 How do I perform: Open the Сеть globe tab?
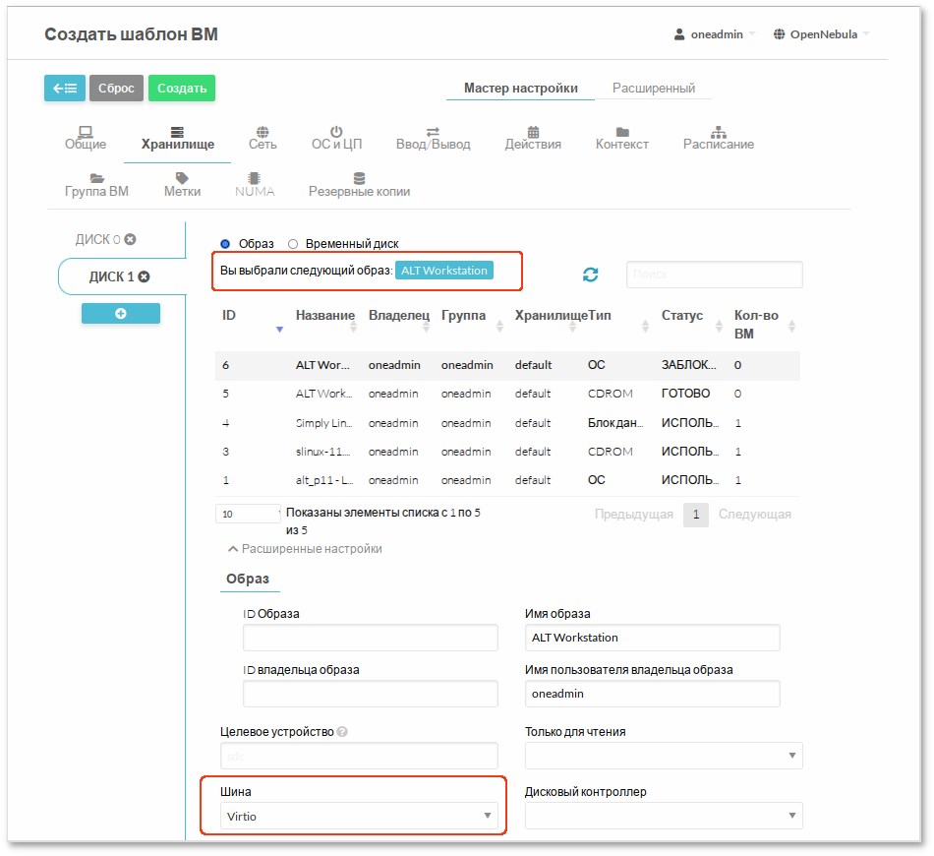[x=263, y=138]
